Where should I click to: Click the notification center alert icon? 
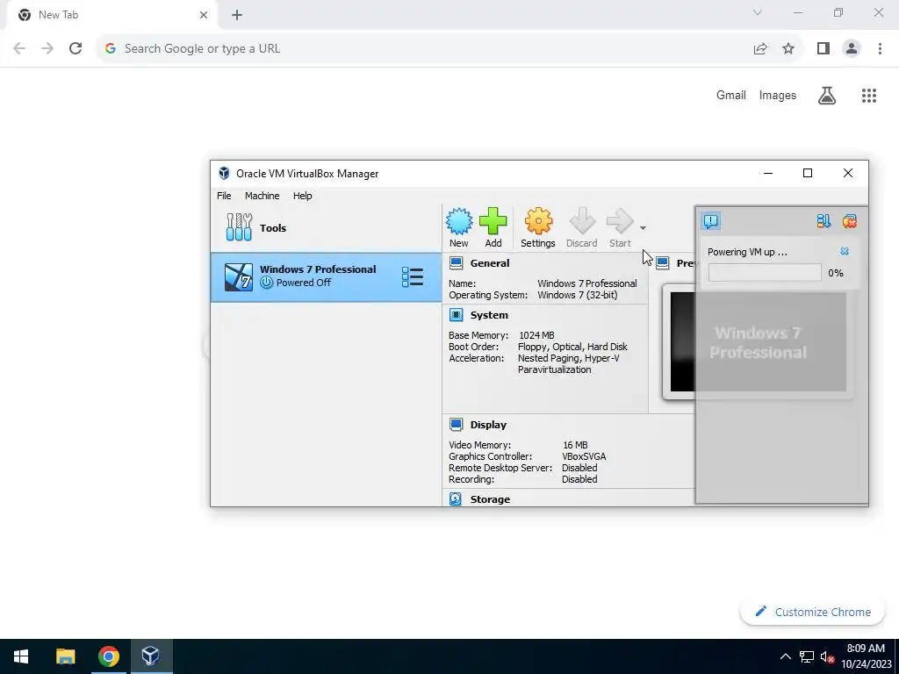point(711,220)
